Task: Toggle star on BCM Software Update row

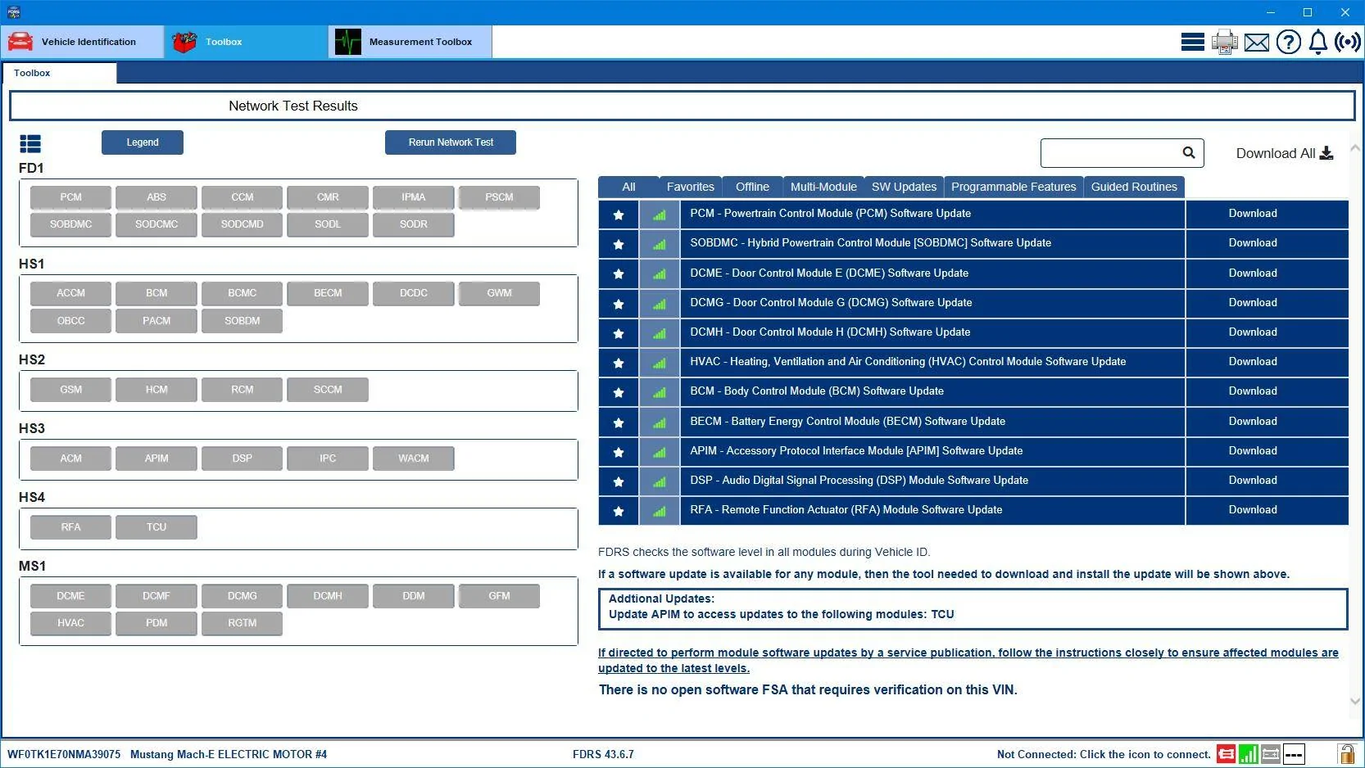Action: [x=619, y=392]
